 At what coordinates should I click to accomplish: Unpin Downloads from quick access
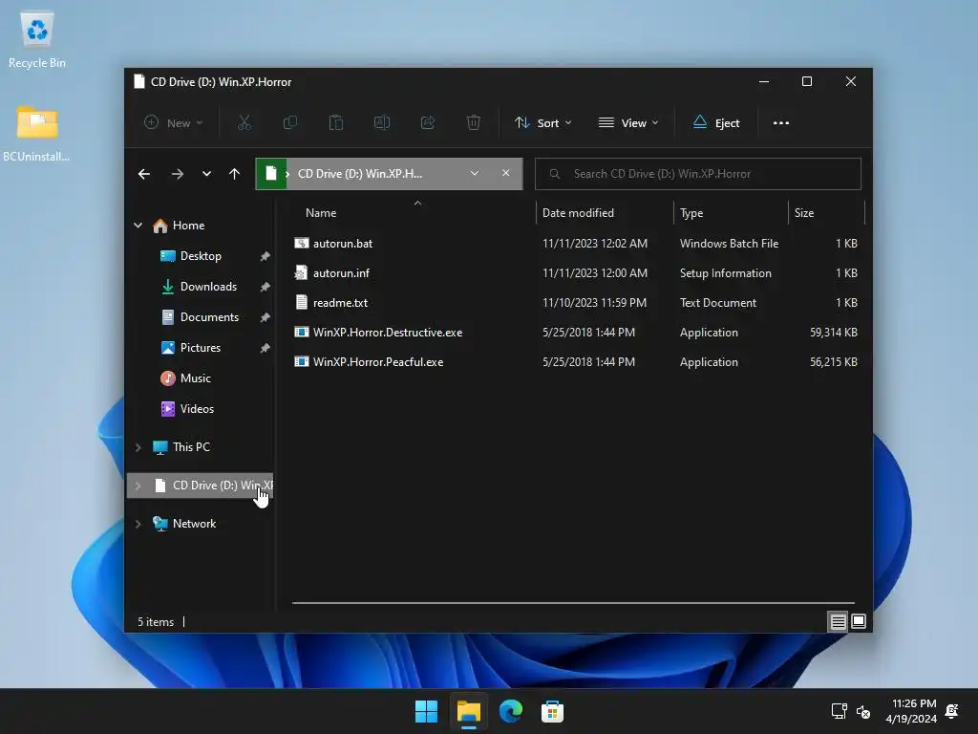click(265, 287)
